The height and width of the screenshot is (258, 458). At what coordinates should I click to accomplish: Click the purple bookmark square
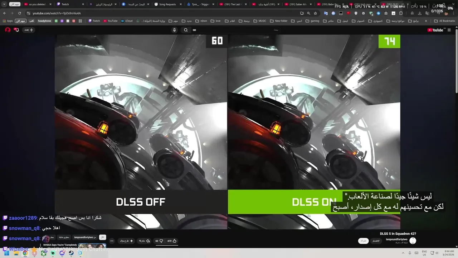(x=62, y=21)
